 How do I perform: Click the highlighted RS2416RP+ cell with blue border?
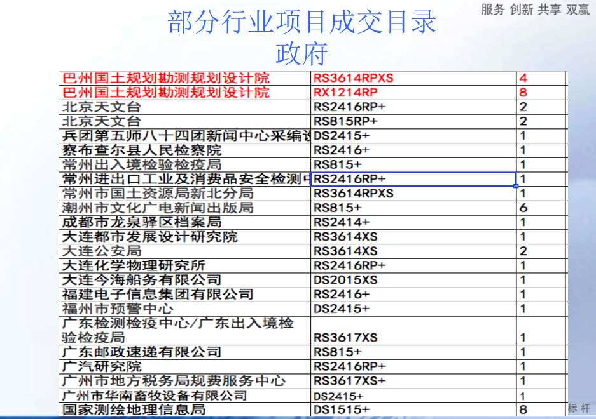[x=413, y=179]
